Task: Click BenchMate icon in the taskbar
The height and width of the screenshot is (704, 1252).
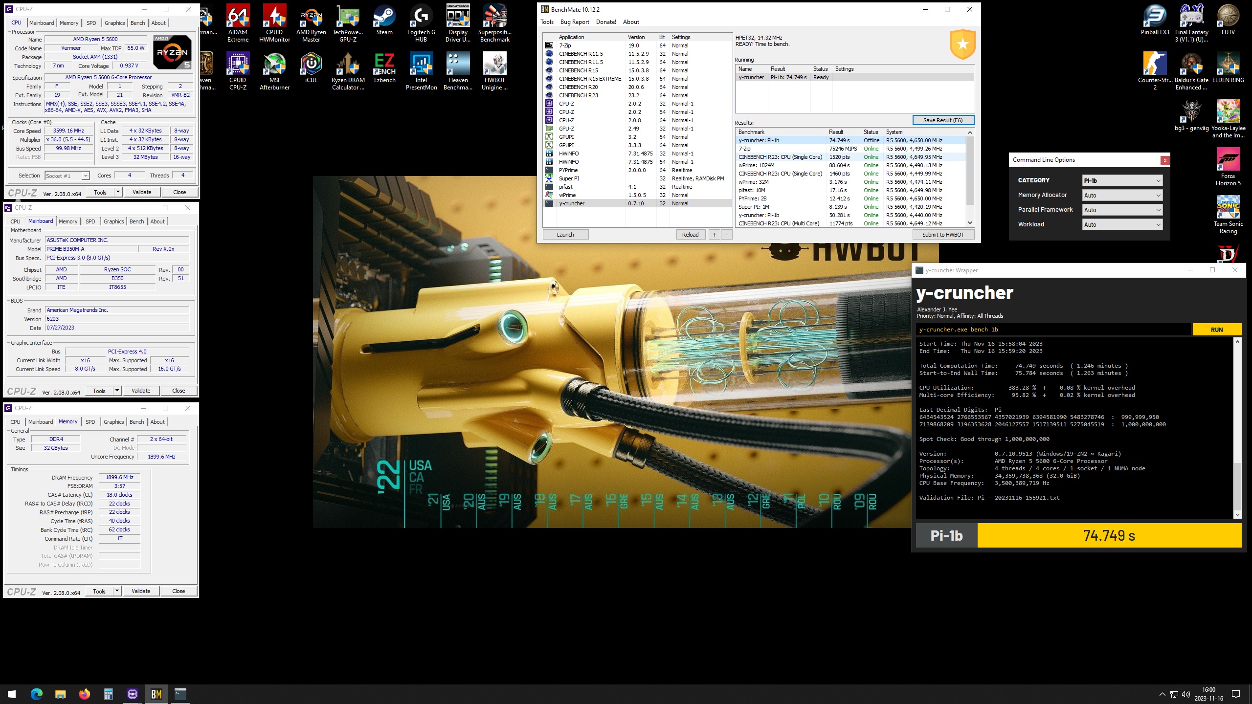Action: (x=156, y=694)
